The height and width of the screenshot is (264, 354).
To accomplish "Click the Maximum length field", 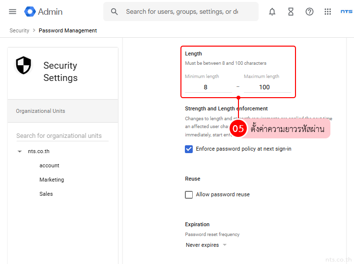I will (x=265, y=87).
